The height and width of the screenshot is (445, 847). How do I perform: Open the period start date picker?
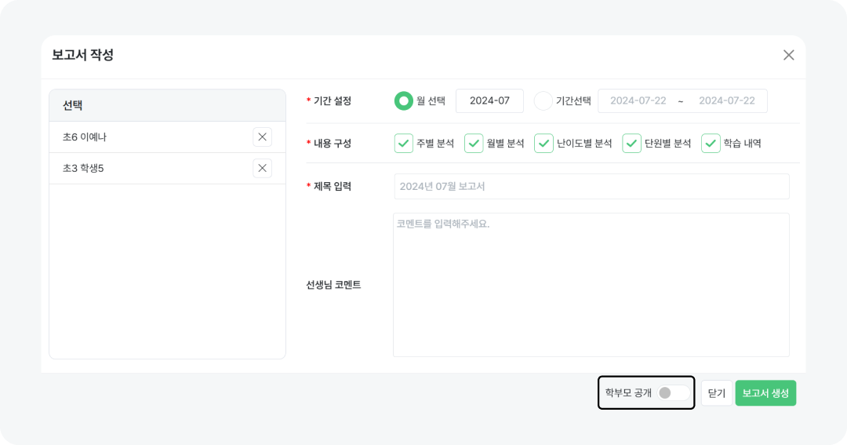(x=638, y=100)
